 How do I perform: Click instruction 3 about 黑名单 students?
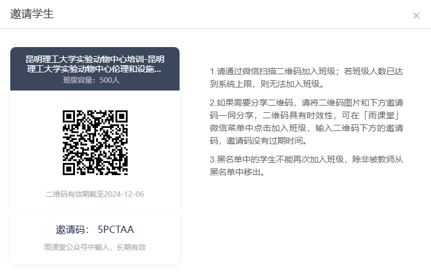pos(306,165)
